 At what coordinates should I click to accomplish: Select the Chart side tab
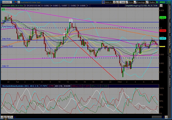tap(170, 51)
